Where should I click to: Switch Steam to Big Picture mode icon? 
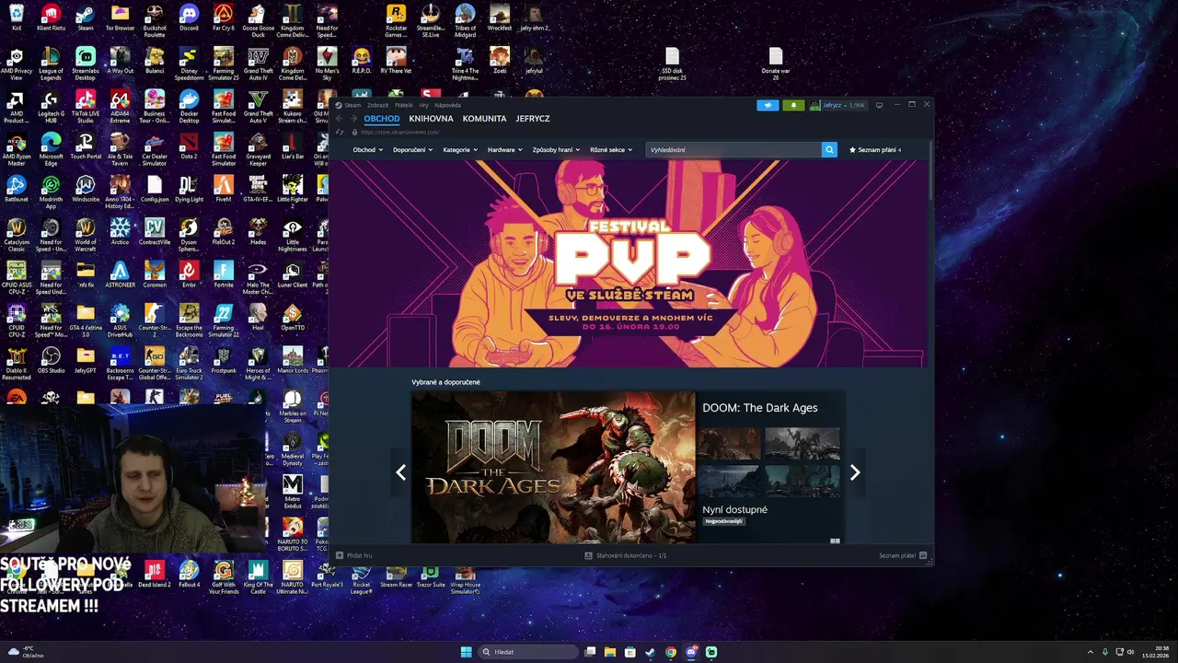(x=879, y=105)
